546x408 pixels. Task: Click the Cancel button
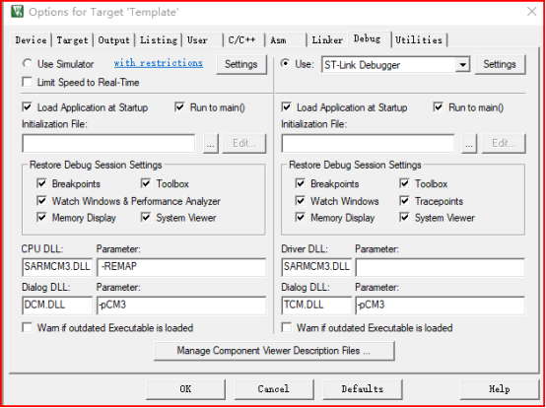274,389
